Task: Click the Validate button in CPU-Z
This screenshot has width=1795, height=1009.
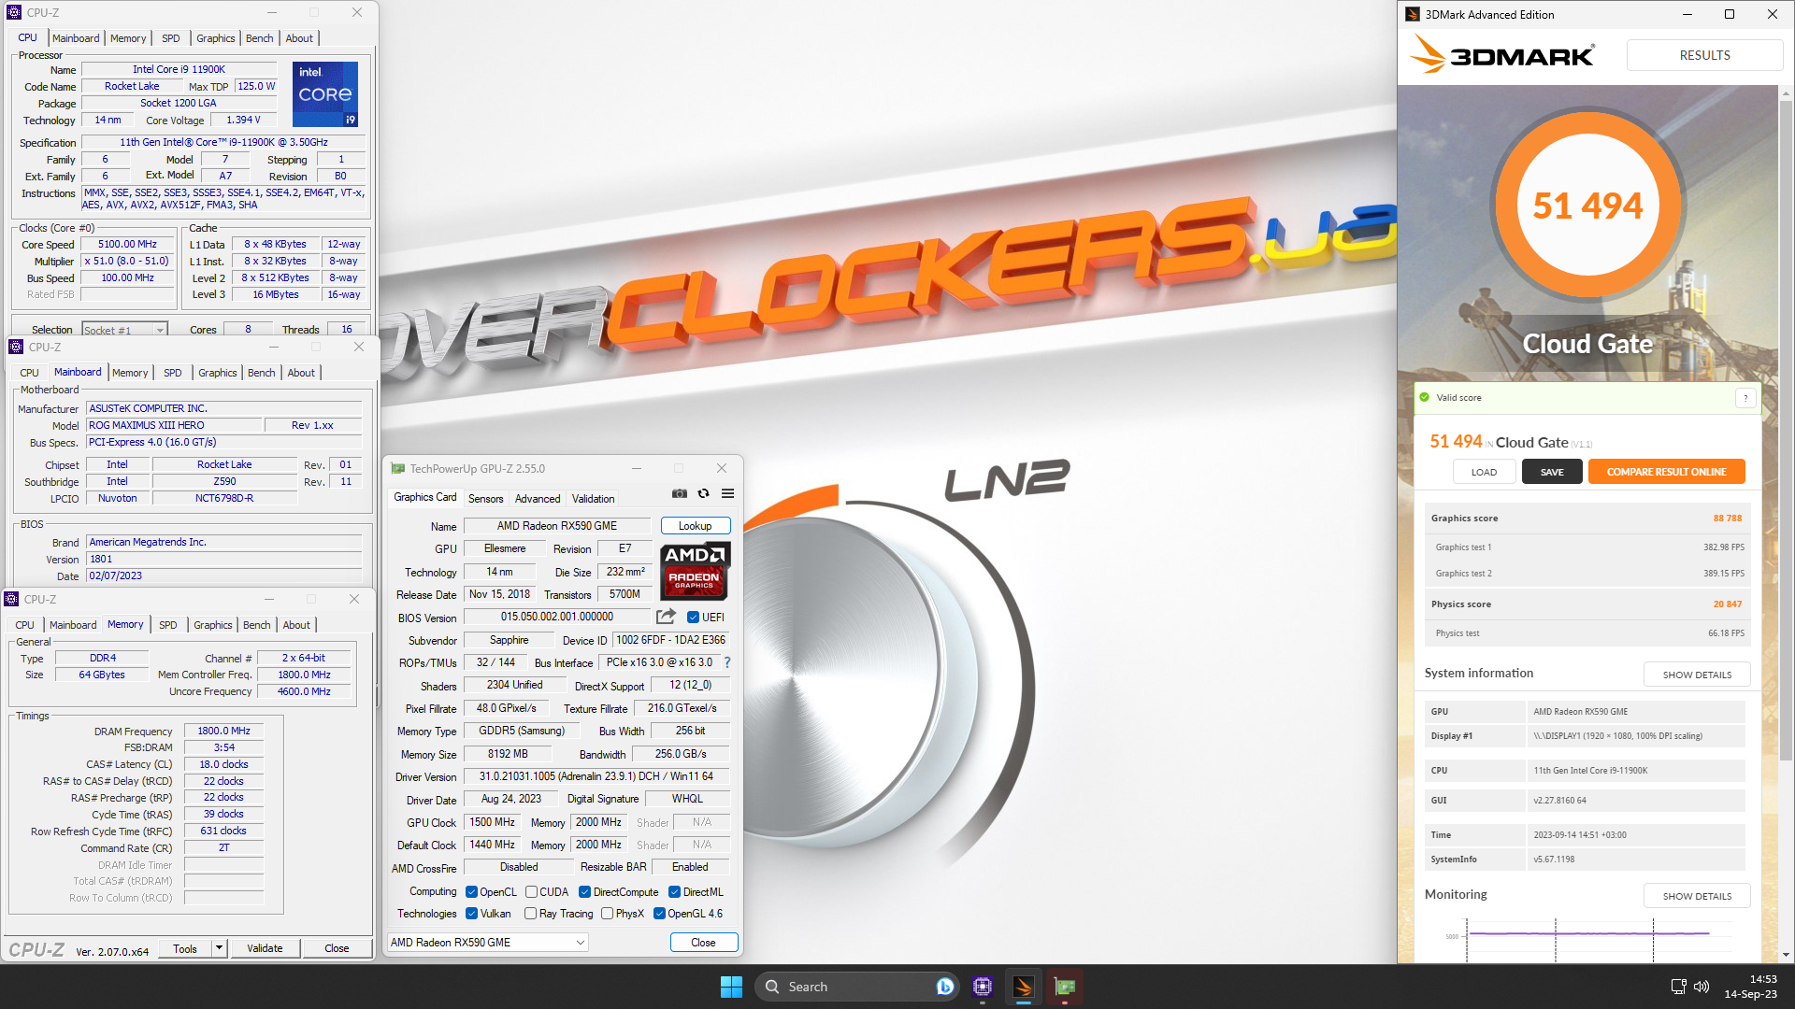Action: [x=265, y=948]
